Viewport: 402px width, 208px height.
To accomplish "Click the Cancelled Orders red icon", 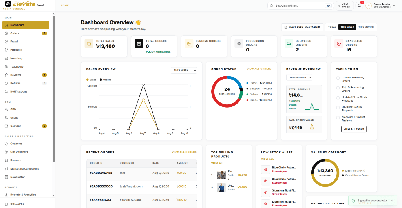I will click(x=339, y=44).
